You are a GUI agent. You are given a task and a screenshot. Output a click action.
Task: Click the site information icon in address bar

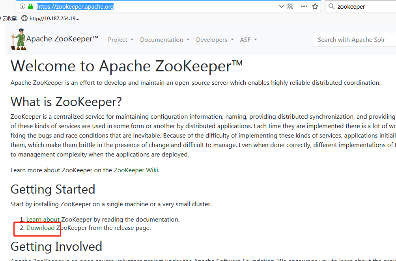click(22, 7)
